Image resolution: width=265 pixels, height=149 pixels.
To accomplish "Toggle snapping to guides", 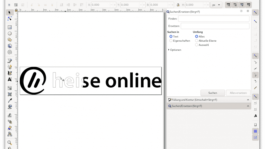I will click(x=255, y=138).
